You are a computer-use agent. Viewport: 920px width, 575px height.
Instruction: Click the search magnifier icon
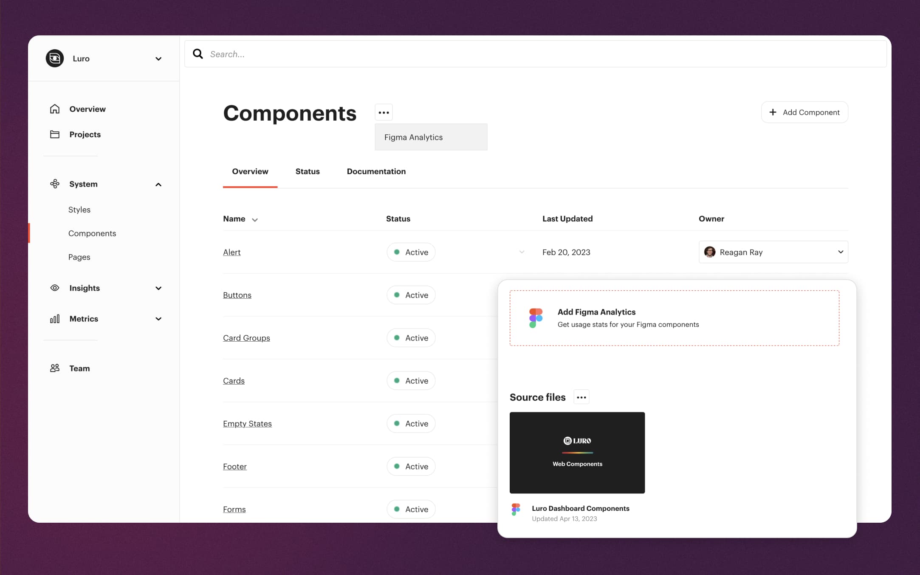coord(198,54)
